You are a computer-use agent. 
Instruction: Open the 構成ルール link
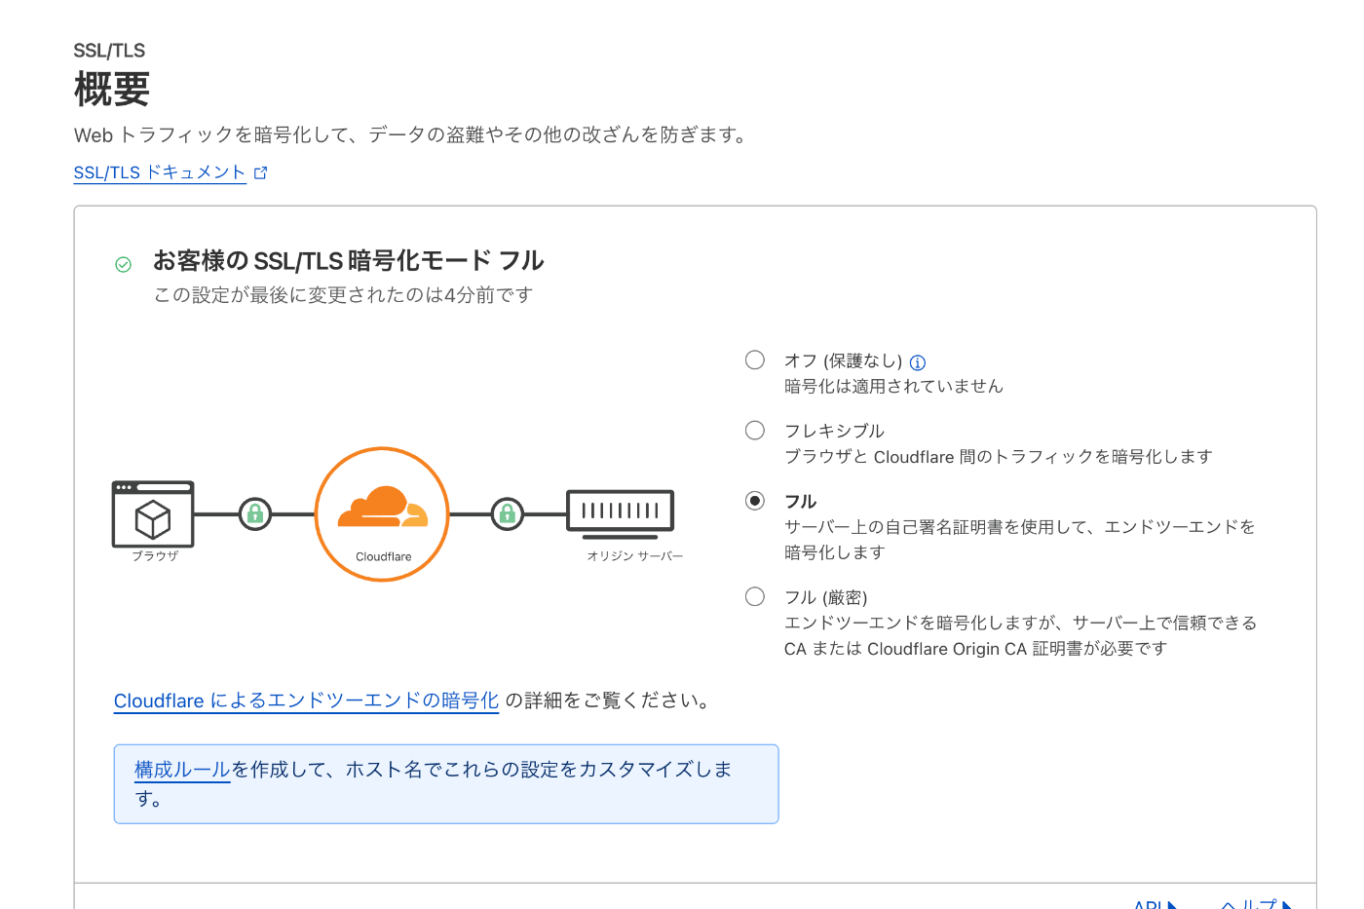[182, 770]
